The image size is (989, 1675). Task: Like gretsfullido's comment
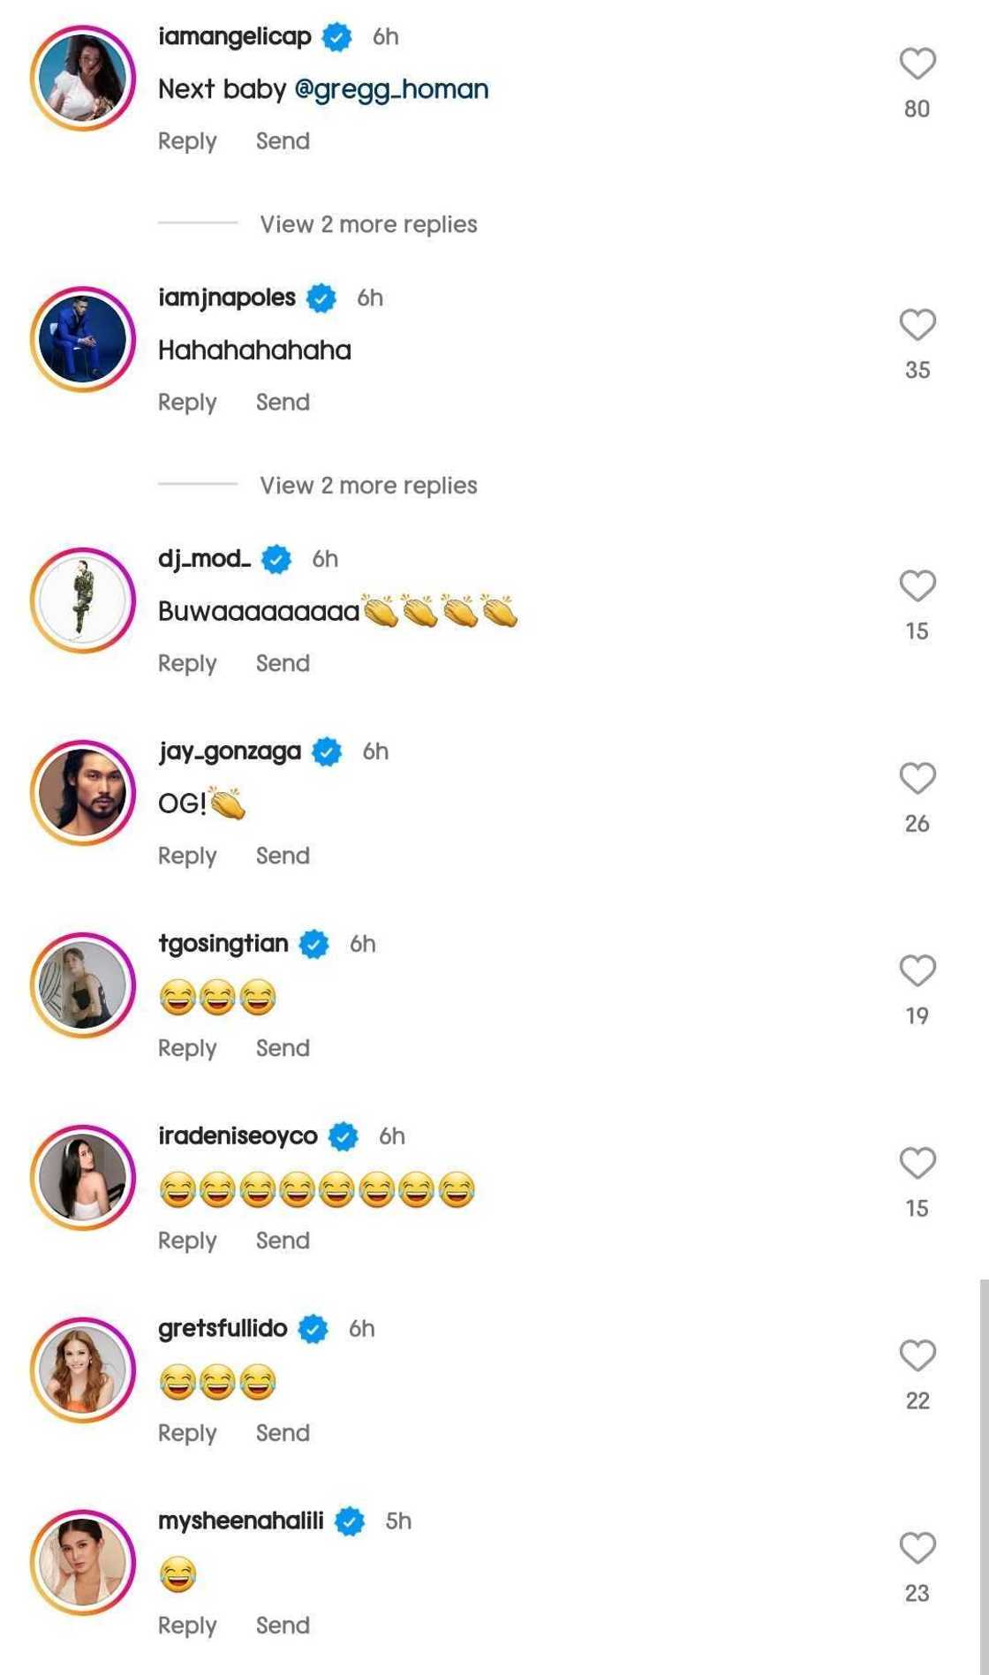click(x=917, y=1356)
